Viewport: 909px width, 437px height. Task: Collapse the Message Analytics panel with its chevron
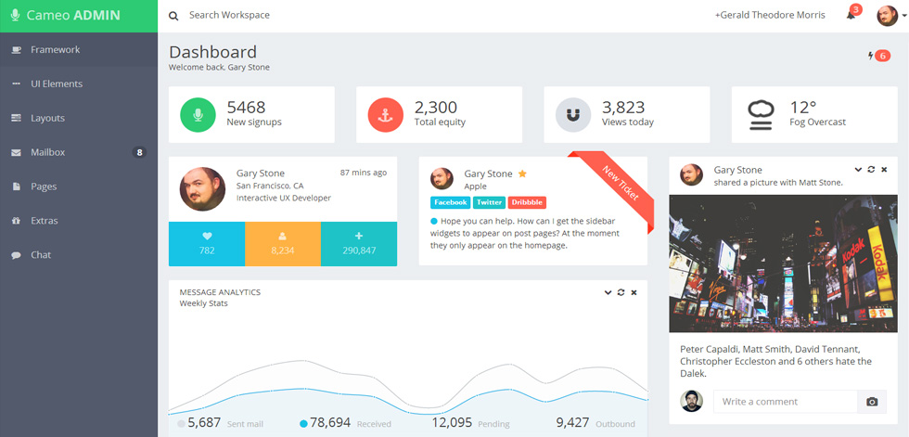pos(608,292)
